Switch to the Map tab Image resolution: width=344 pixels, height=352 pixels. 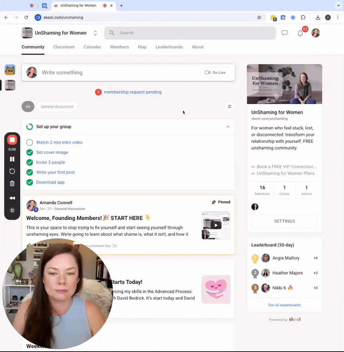click(x=142, y=47)
